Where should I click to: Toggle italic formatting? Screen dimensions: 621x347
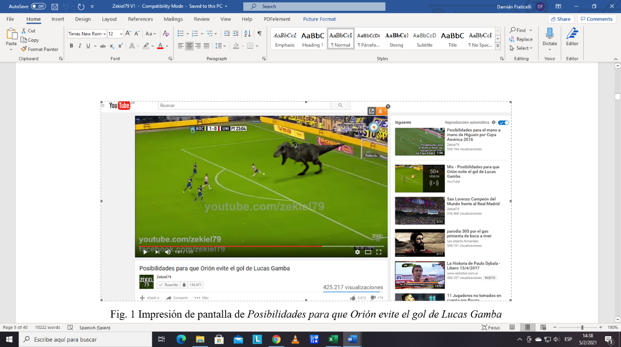tap(79, 46)
